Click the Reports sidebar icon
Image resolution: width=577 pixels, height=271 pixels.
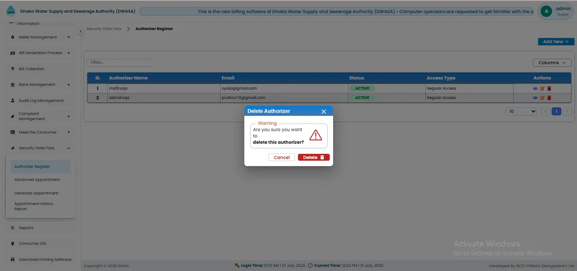pos(13,228)
